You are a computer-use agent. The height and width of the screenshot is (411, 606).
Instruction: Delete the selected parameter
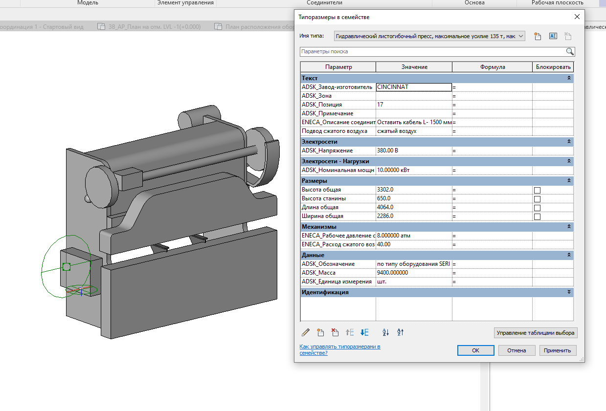[335, 332]
